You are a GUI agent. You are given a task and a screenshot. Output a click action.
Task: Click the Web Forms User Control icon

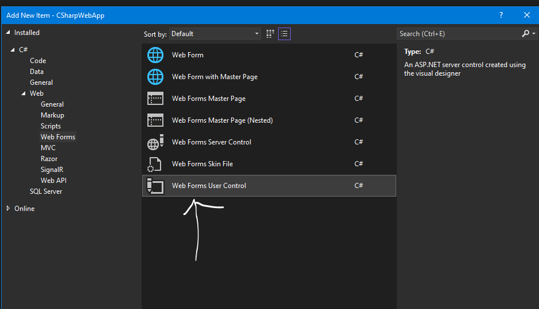tap(155, 186)
